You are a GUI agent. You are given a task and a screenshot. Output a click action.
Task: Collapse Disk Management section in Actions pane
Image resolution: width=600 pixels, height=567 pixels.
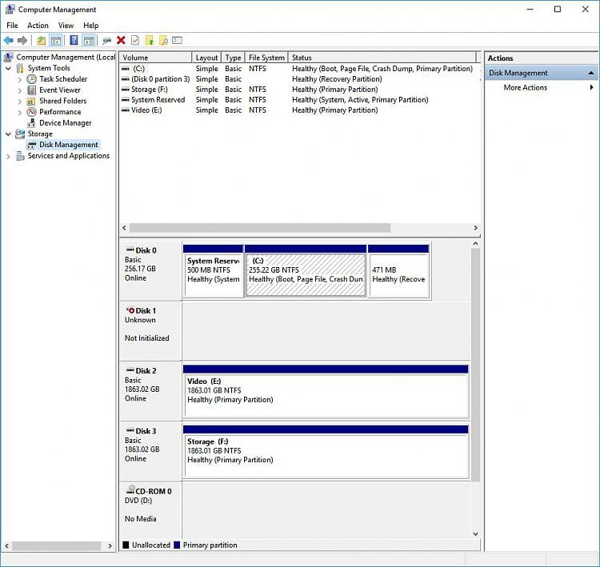point(591,73)
